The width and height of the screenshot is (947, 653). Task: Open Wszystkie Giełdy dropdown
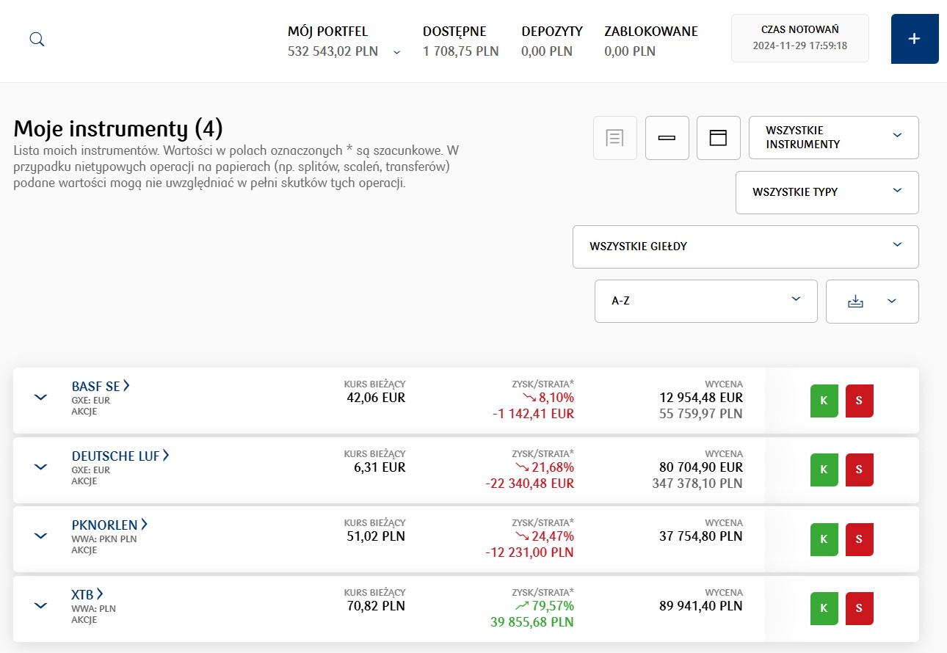coord(745,247)
